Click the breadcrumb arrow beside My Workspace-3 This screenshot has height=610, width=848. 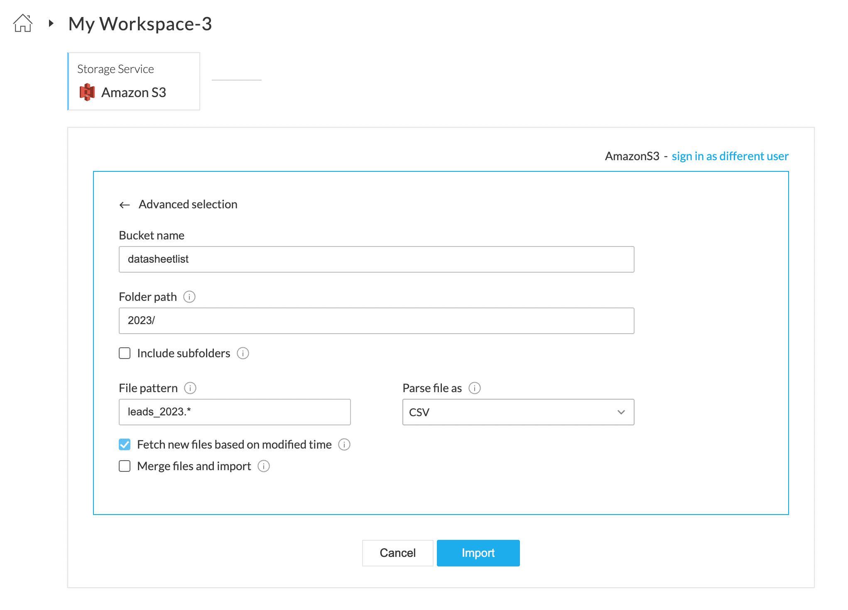pyautogui.click(x=51, y=23)
